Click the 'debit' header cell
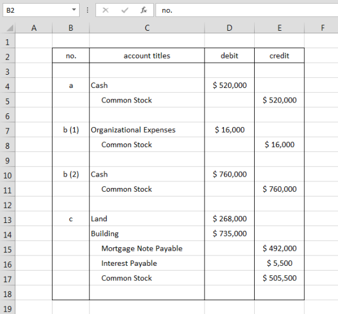The height and width of the screenshot is (314, 338). pyautogui.click(x=229, y=55)
